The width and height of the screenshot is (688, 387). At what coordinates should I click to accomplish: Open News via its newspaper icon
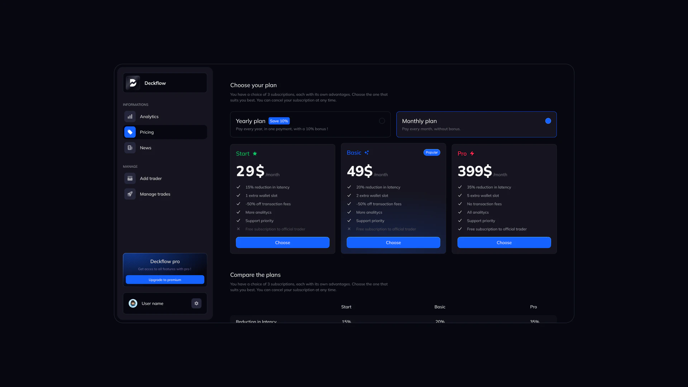(130, 148)
